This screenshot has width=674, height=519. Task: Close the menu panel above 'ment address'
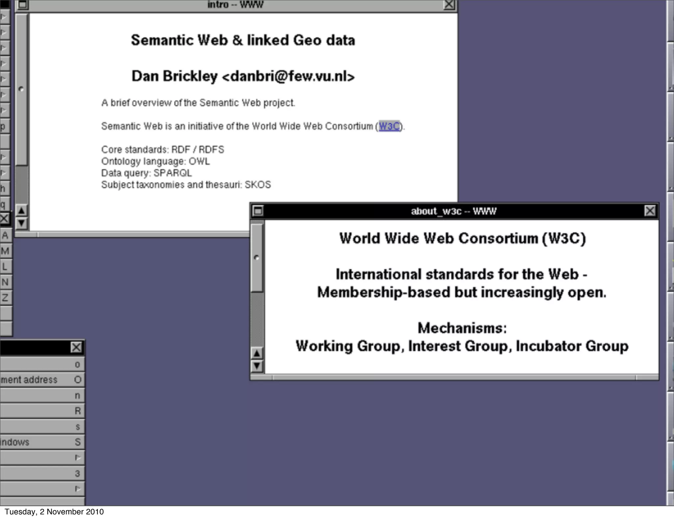[76, 347]
